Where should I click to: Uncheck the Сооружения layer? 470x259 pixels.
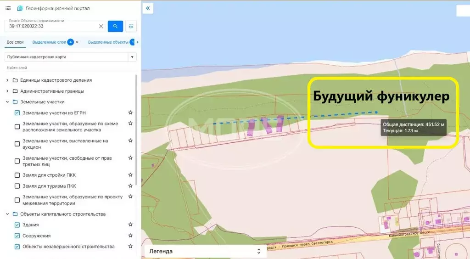point(17,236)
